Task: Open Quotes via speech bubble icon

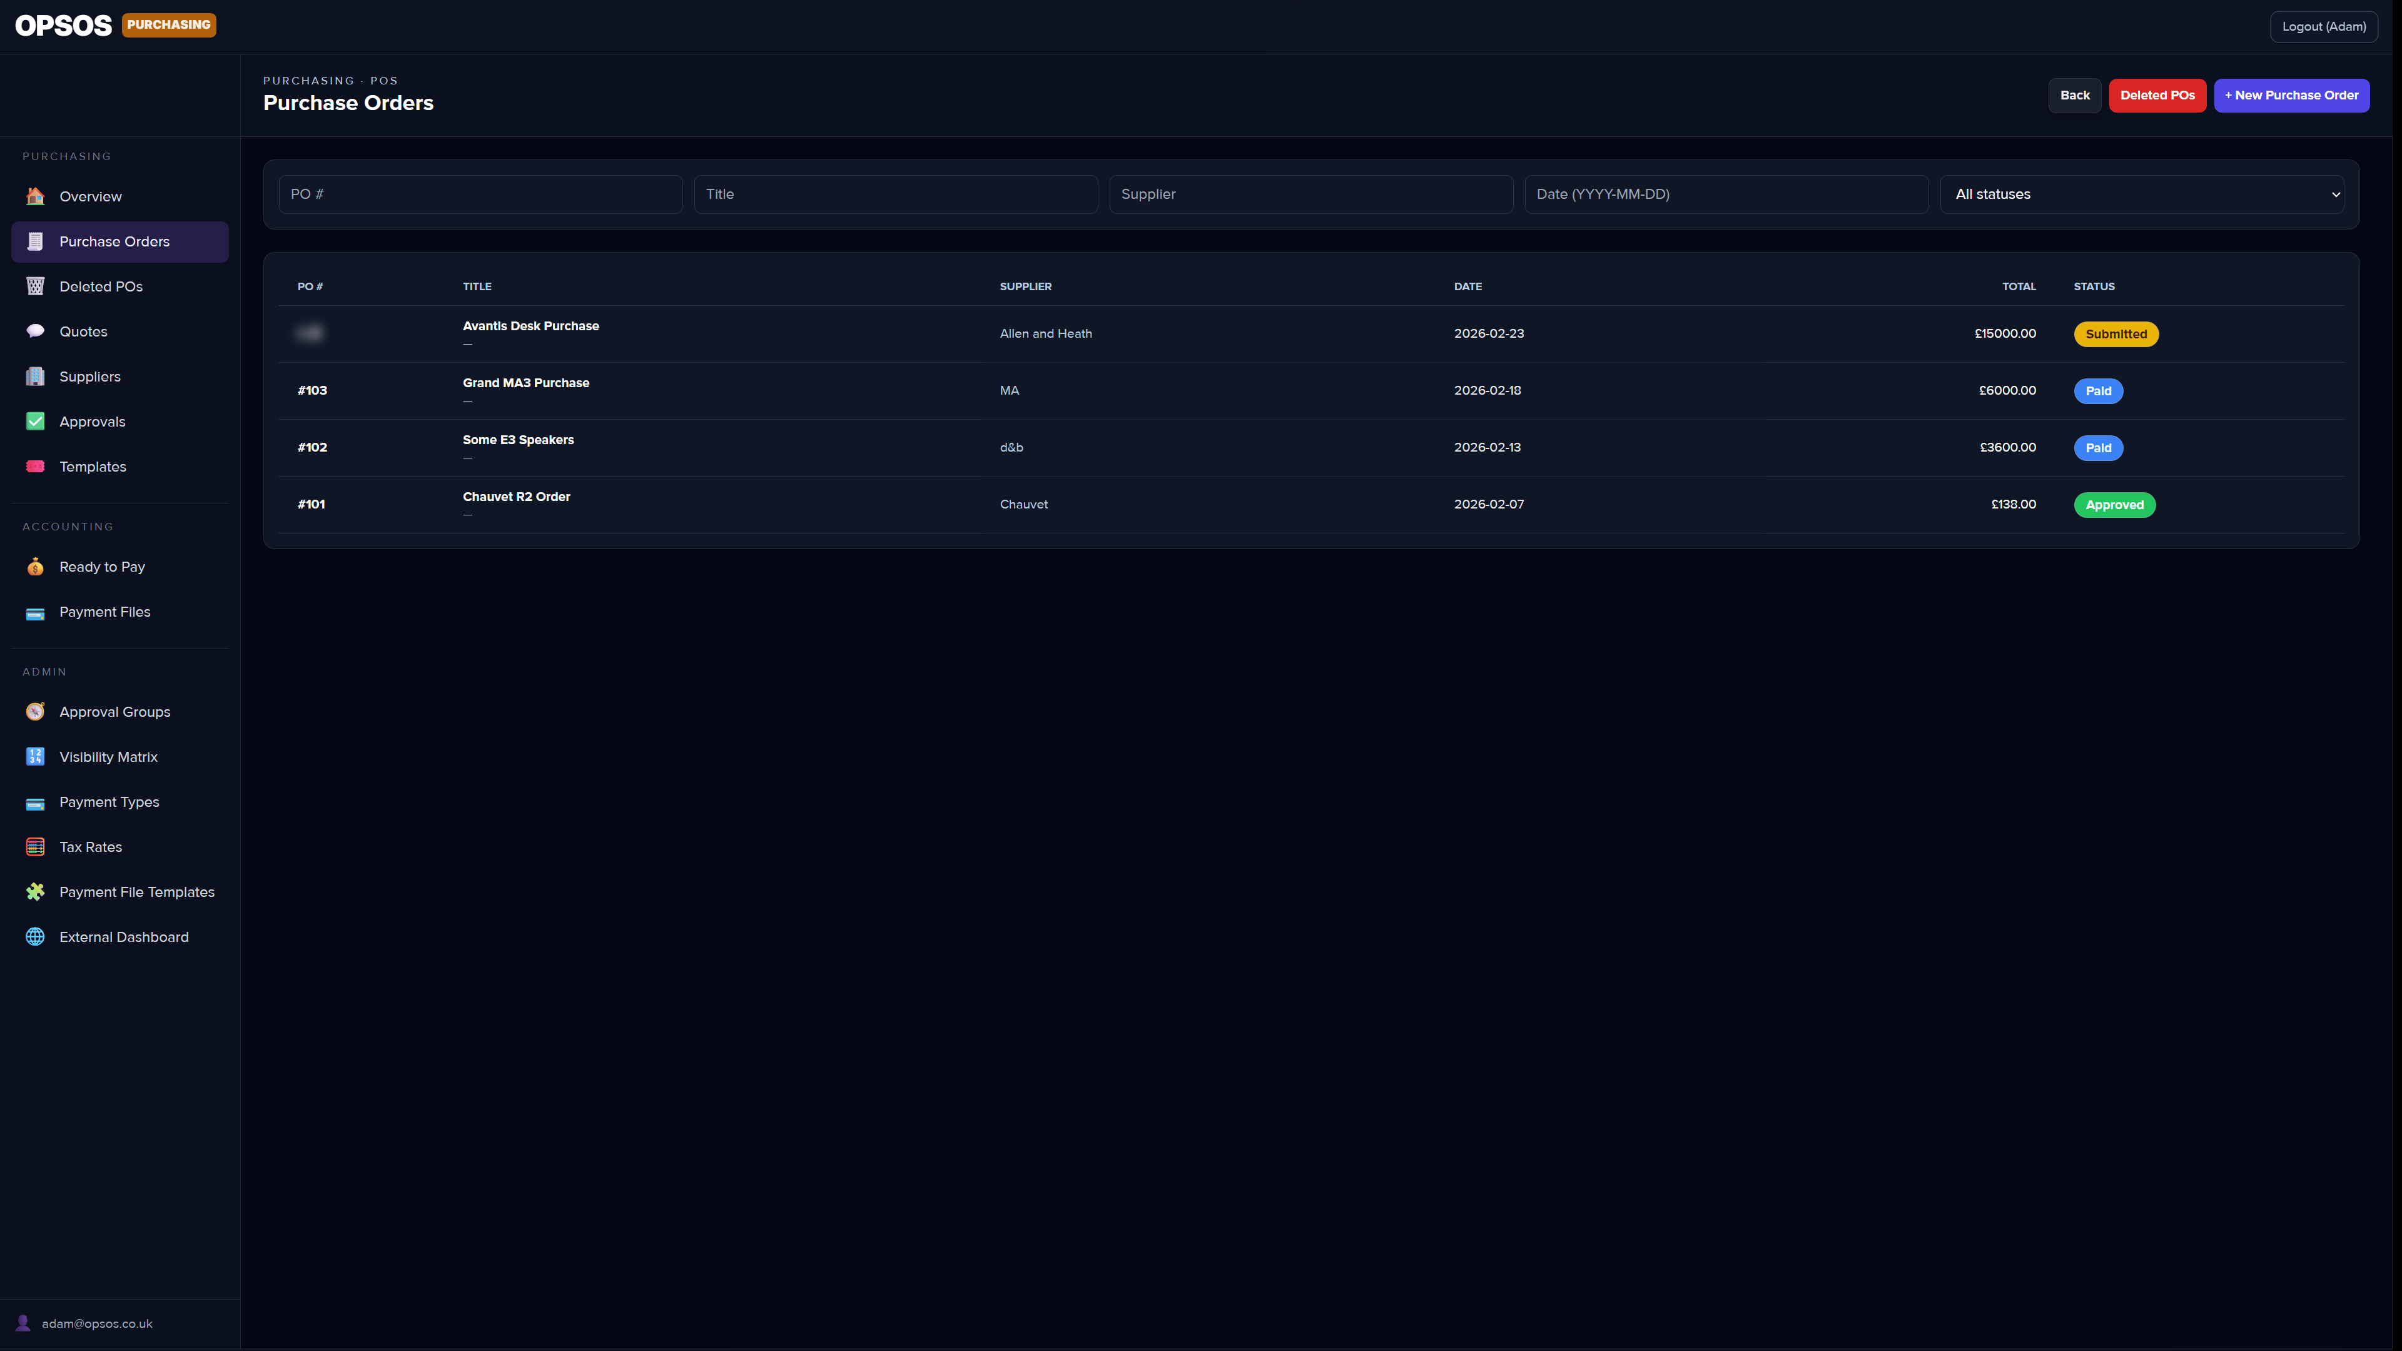Action: click(36, 331)
